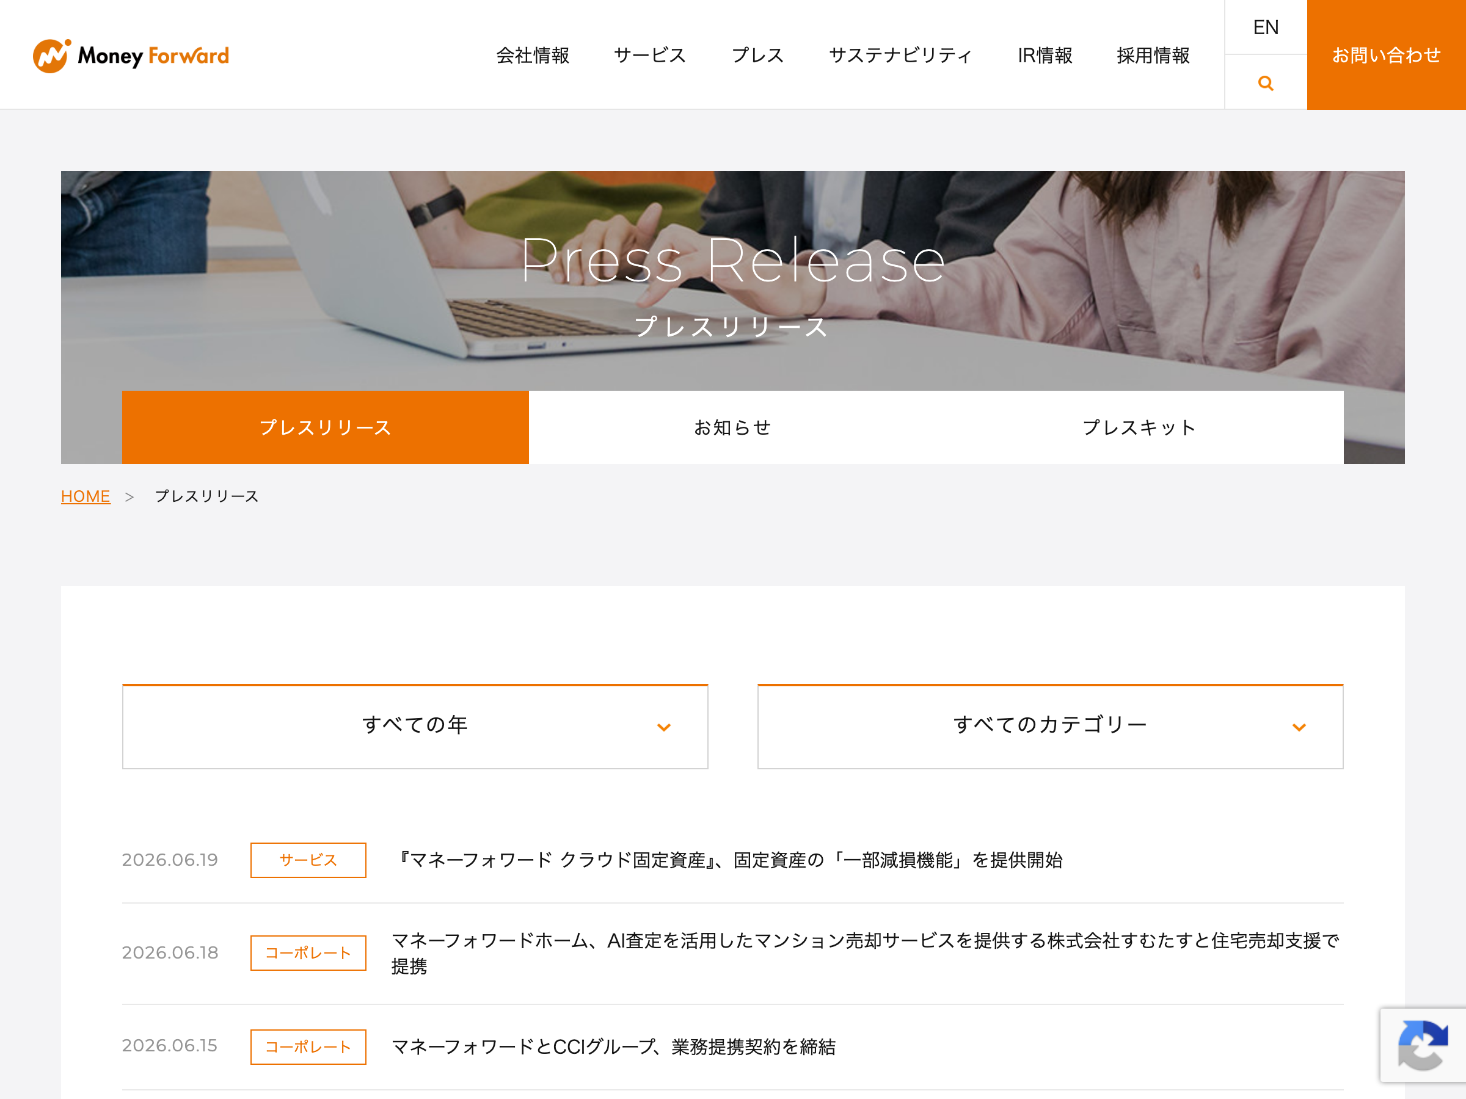Click the date 2026.06.19

click(170, 860)
